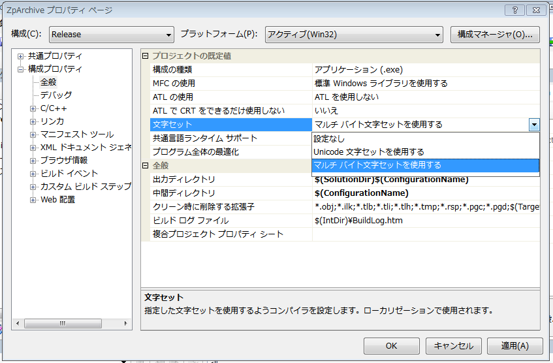
Task: Expand the ビルド イベント tree node
Action: coord(33,174)
